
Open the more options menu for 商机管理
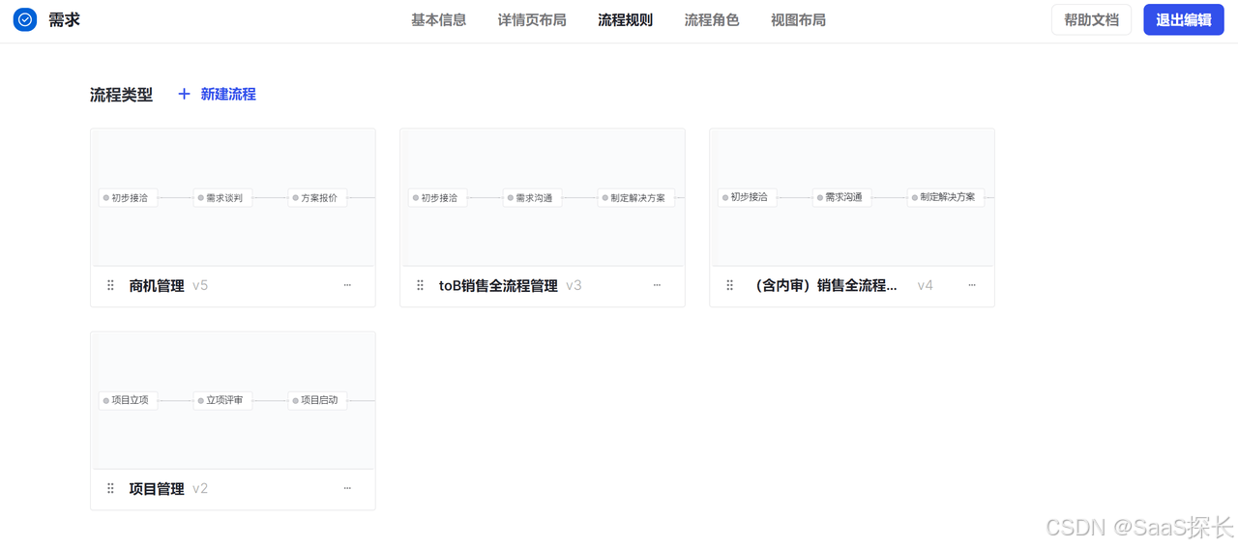pos(347,285)
